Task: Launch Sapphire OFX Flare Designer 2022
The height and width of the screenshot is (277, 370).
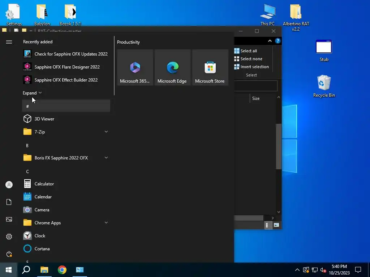Action: point(66,67)
